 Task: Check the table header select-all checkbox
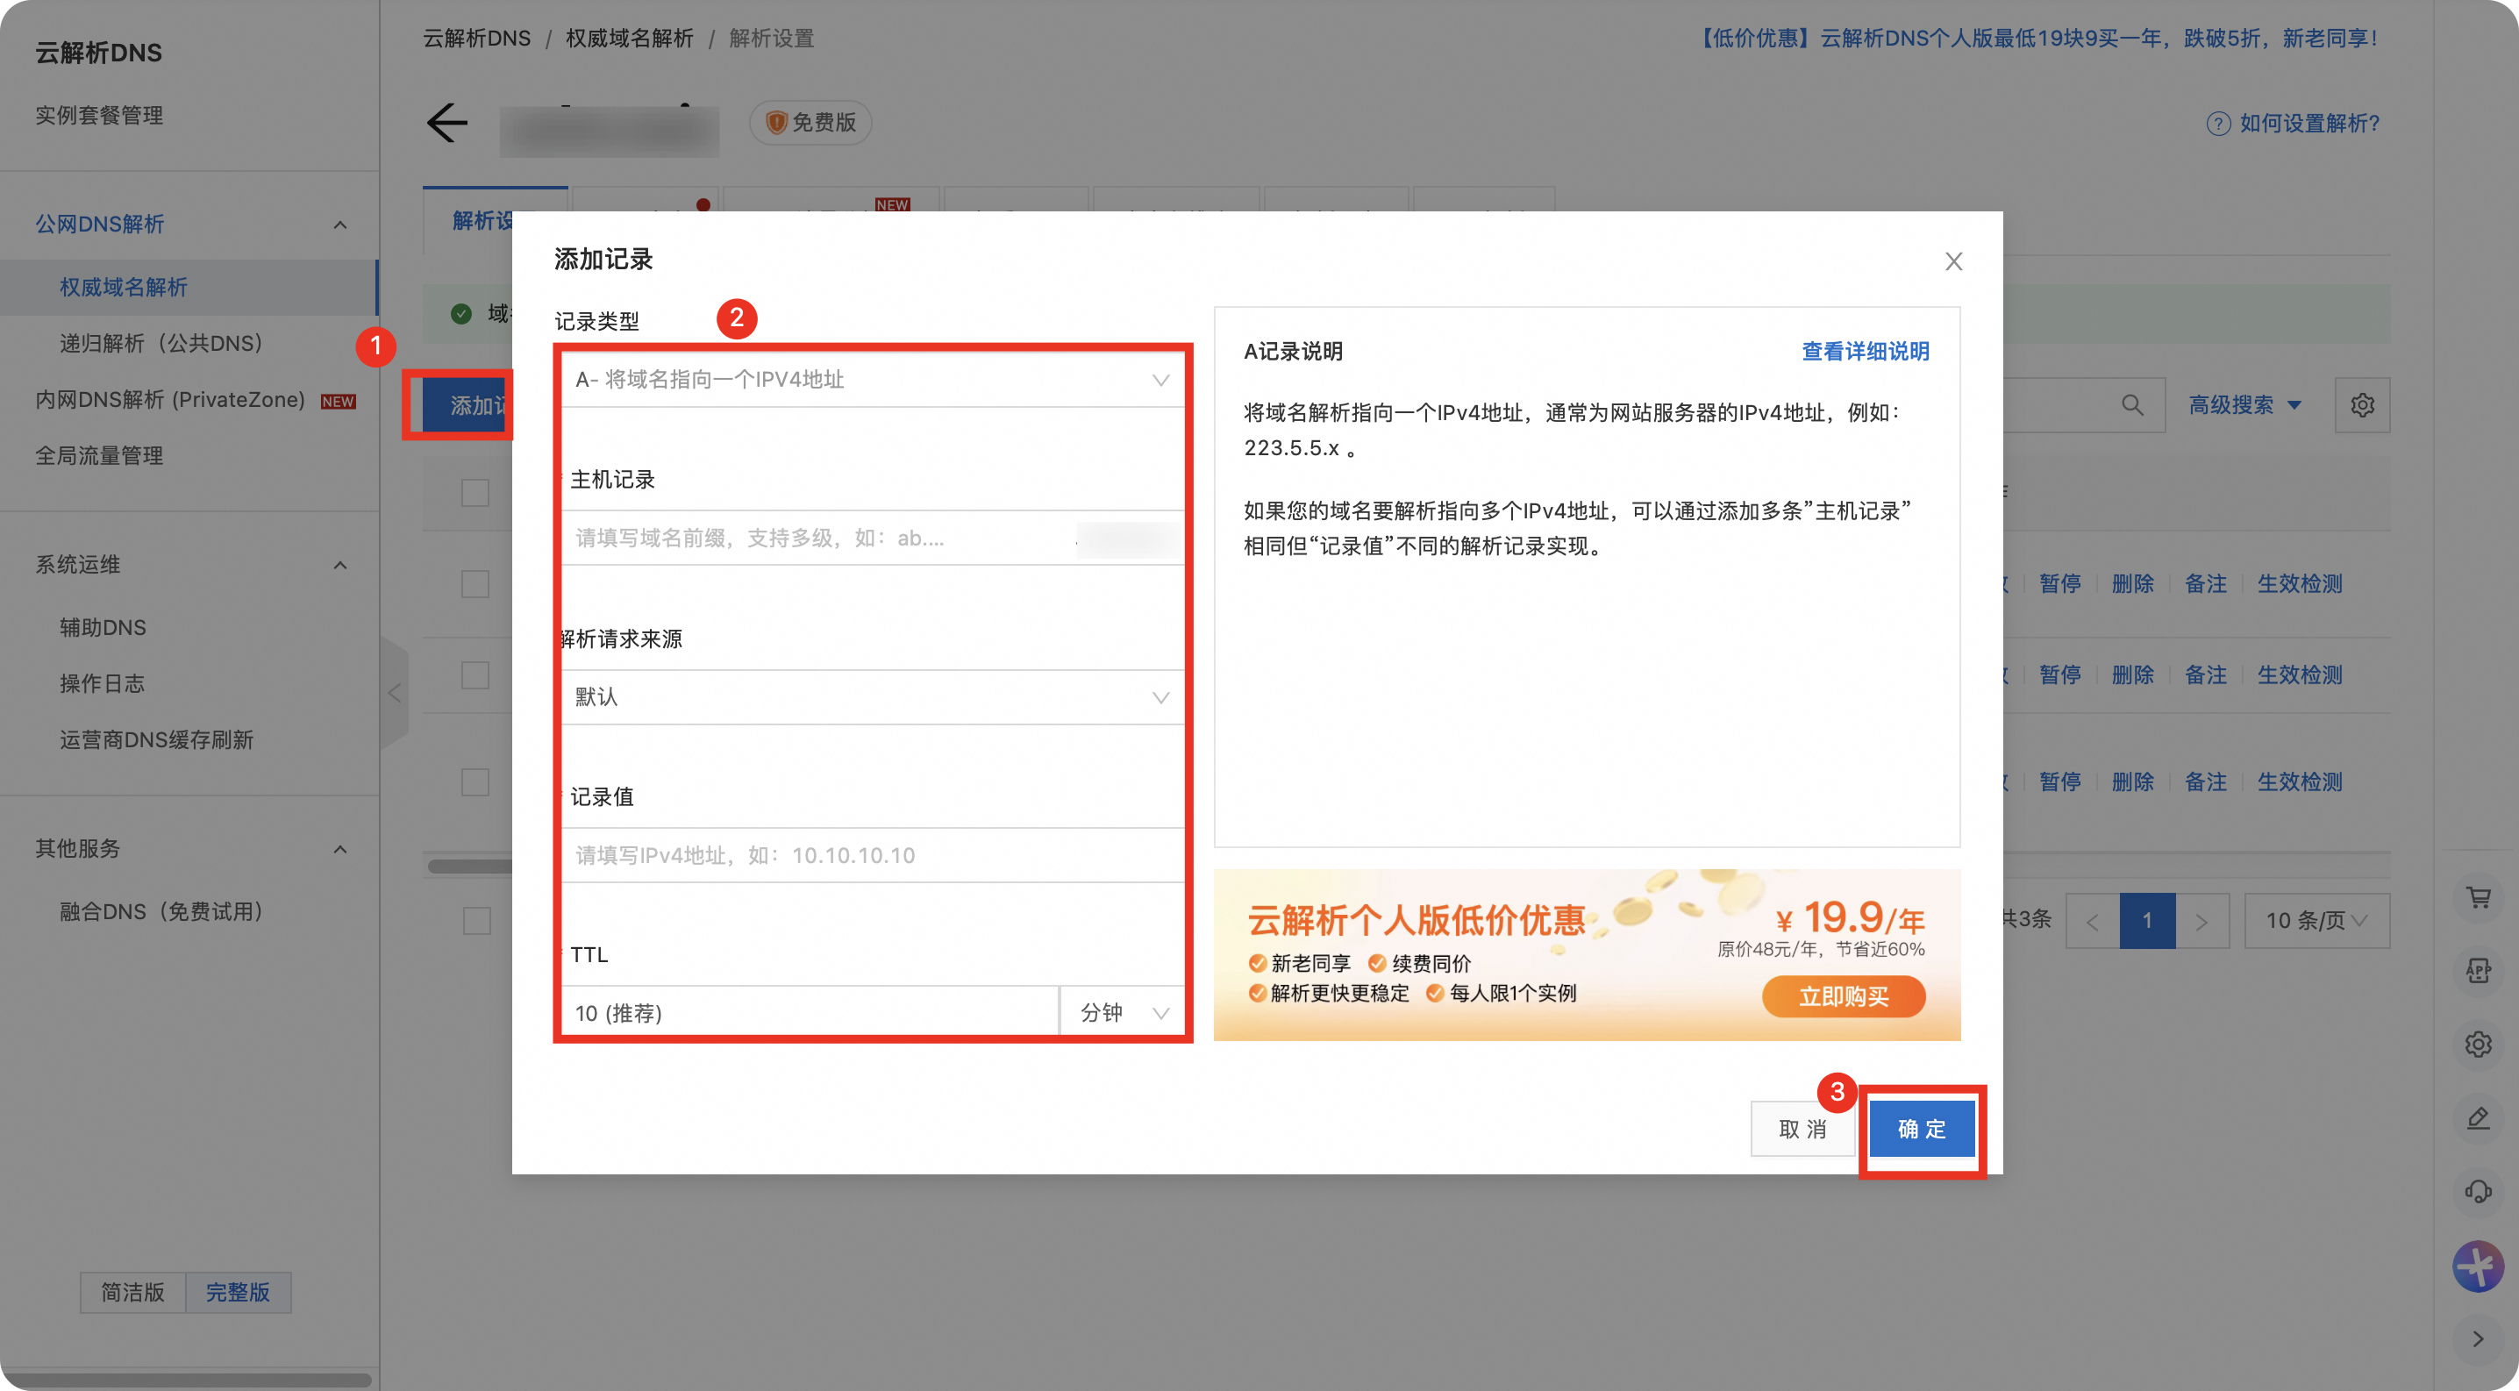click(x=475, y=493)
